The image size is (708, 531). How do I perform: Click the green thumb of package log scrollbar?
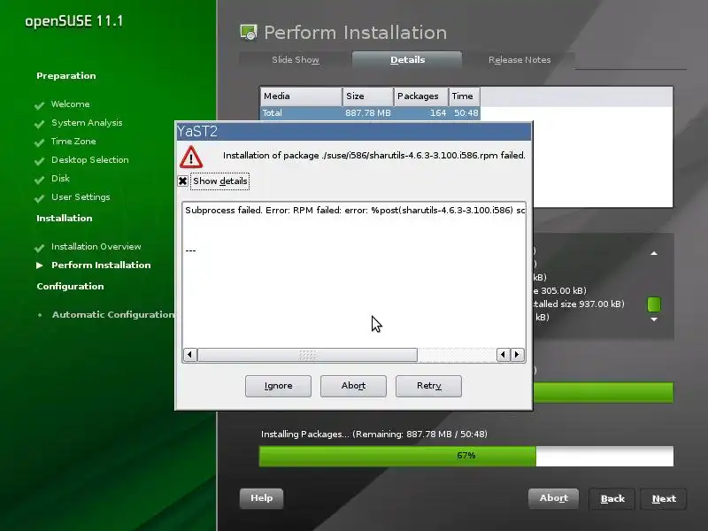pos(654,304)
